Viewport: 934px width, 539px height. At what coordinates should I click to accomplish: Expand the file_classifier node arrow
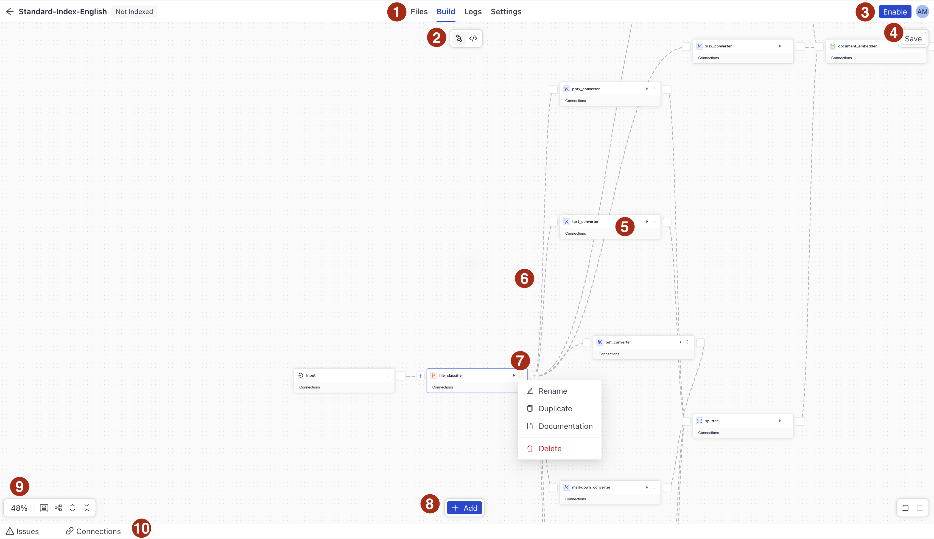(x=514, y=375)
